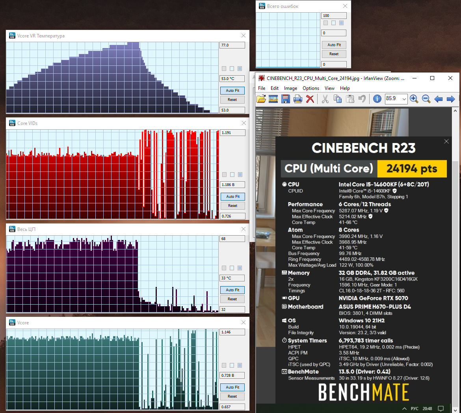The image size is (461, 413).
Task: Click the Cut scissors icon in IrfanView
Action: 325,99
